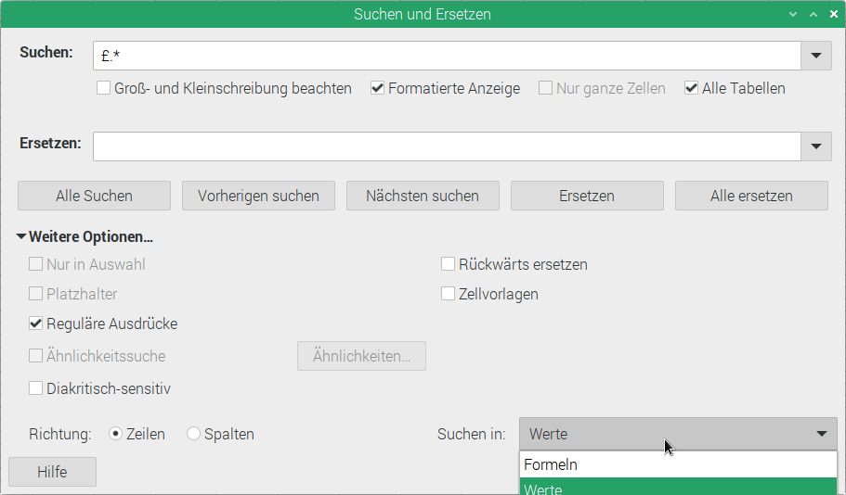Choose Werte from the dropdown list
The image size is (846, 495).
678,487
